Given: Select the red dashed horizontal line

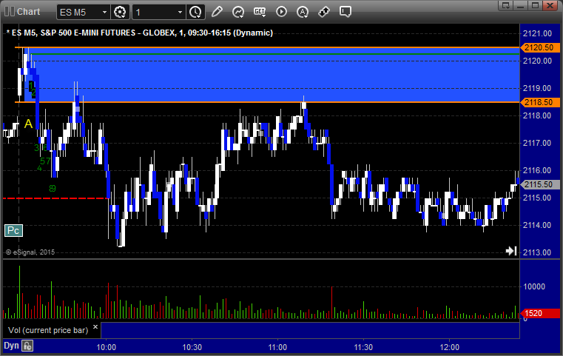Looking at the screenshot, I should click(55, 198).
